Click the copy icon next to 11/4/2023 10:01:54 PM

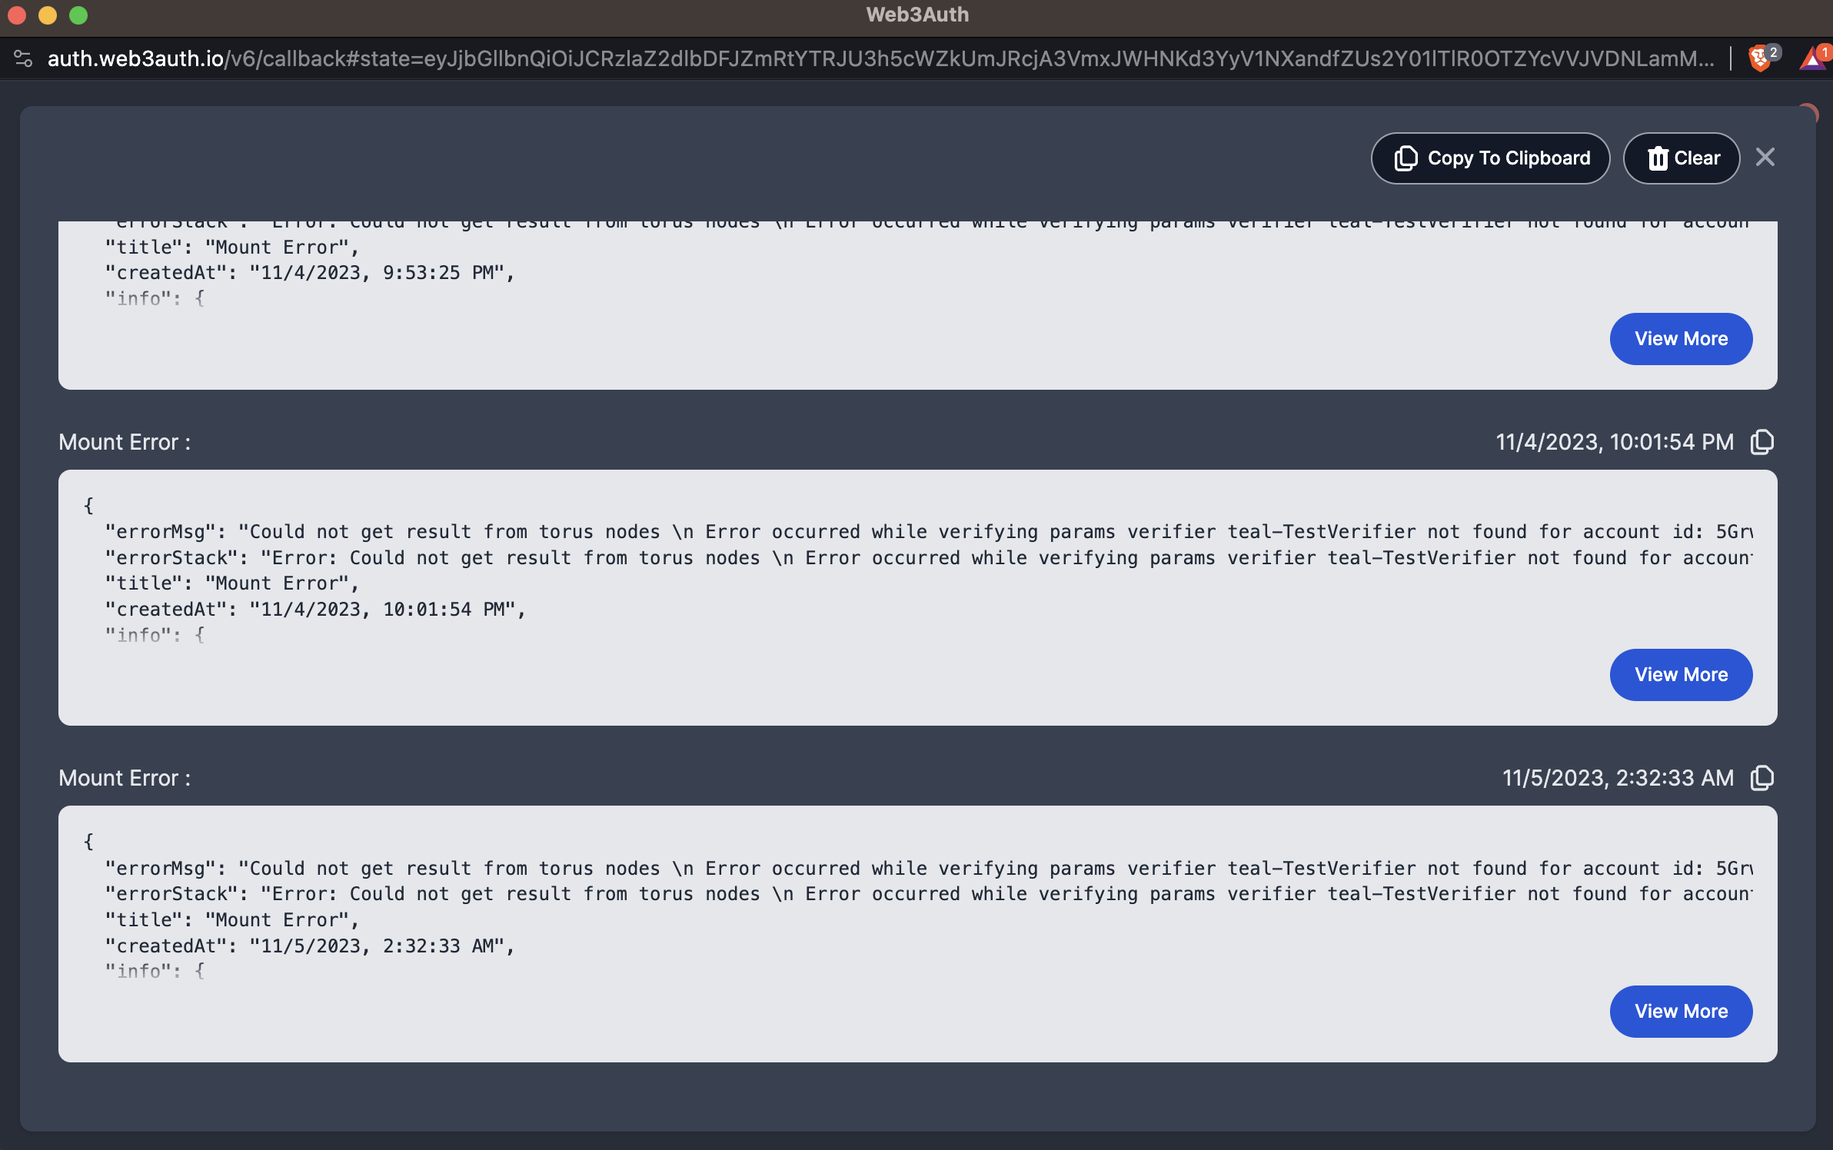pyautogui.click(x=1763, y=441)
